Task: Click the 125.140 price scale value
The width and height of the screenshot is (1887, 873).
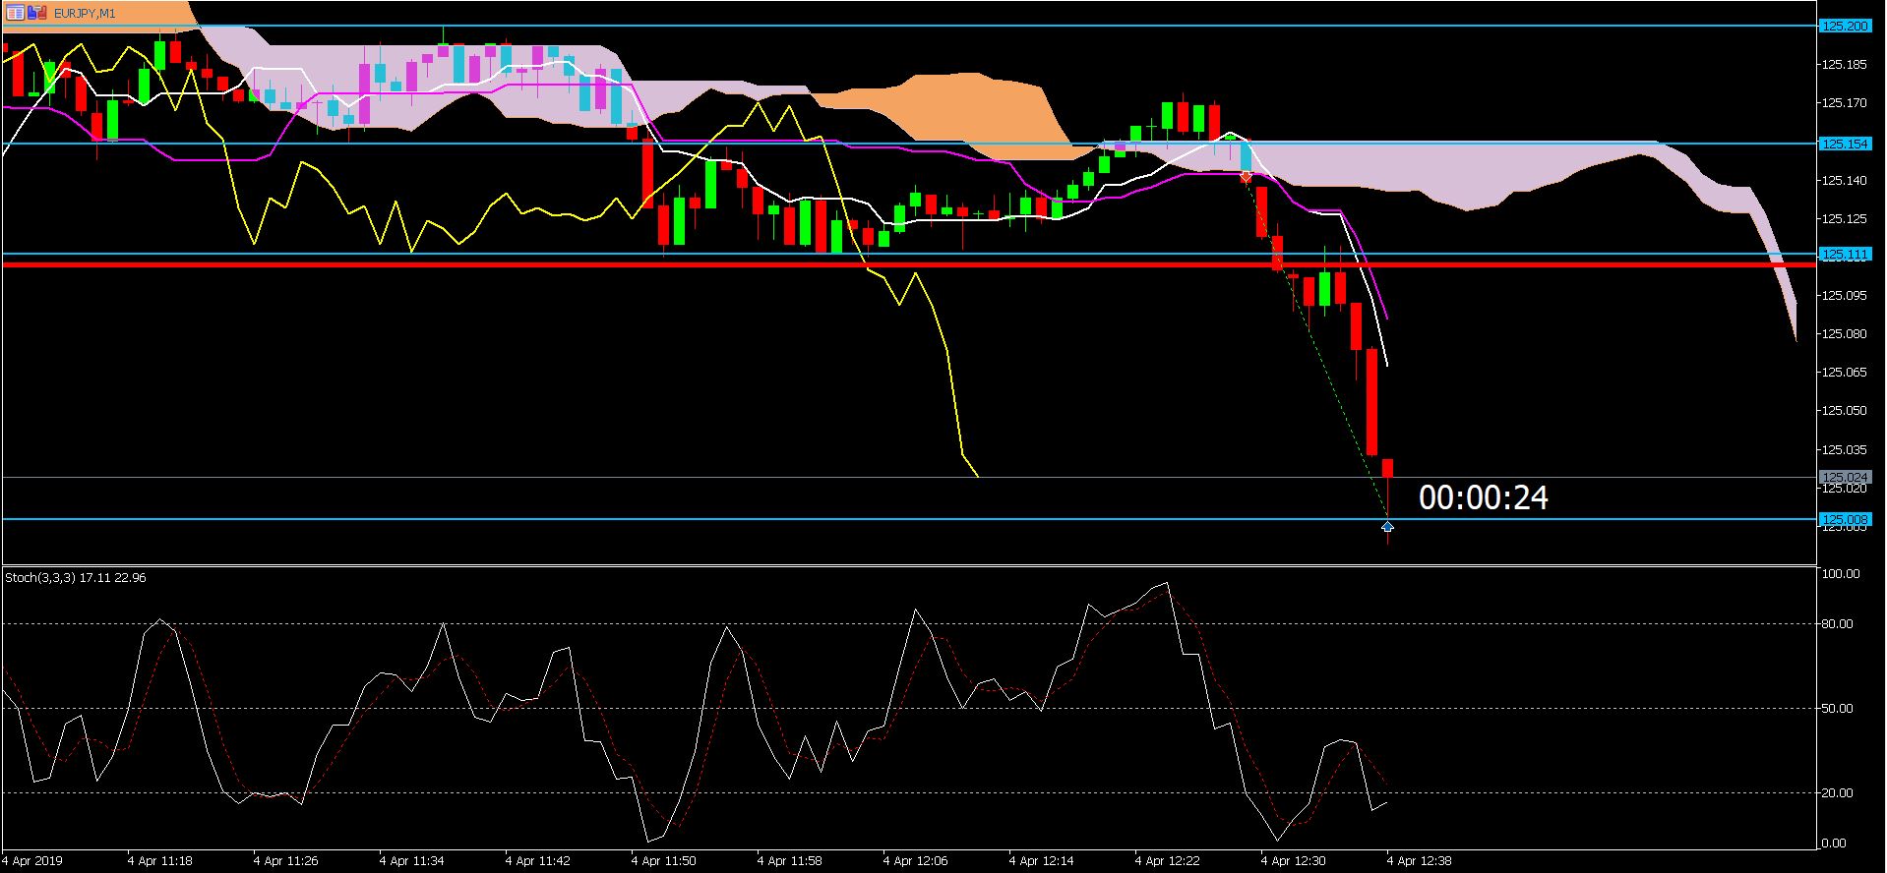Action: (x=1845, y=180)
